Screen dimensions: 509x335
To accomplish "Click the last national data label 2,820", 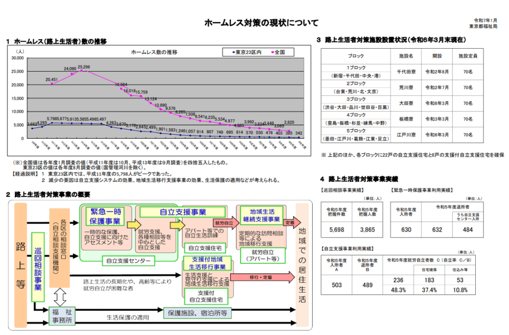I will (289, 122).
